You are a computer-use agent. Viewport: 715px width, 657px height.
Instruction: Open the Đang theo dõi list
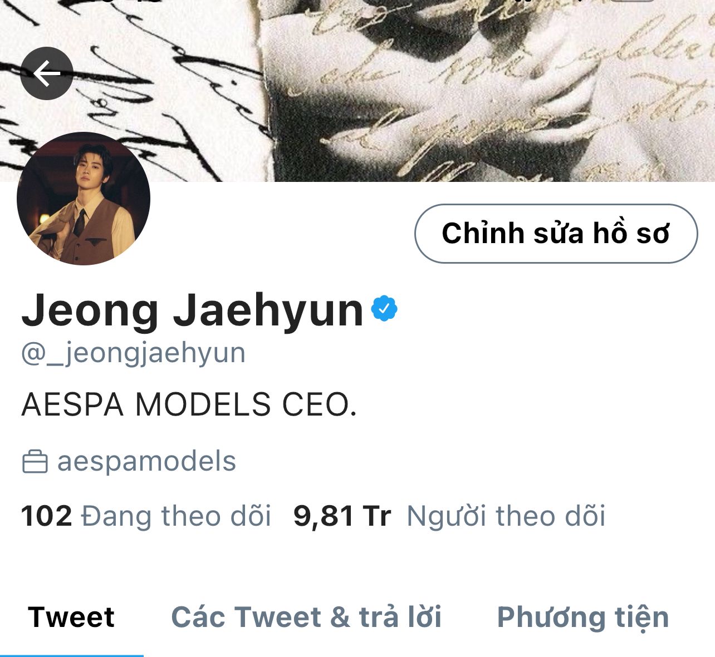coord(176,516)
